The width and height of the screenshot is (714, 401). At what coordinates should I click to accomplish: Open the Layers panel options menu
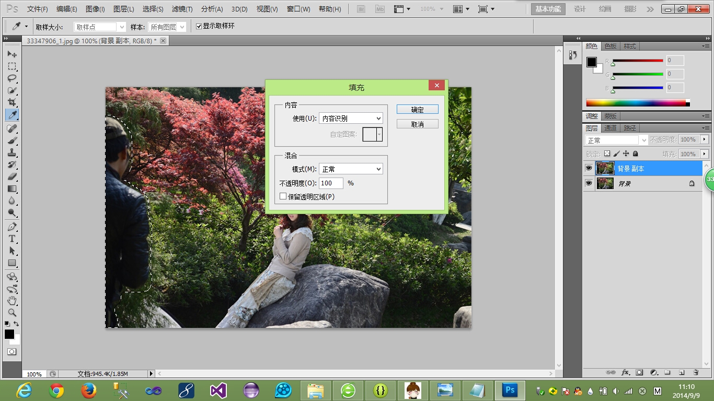[x=706, y=128]
